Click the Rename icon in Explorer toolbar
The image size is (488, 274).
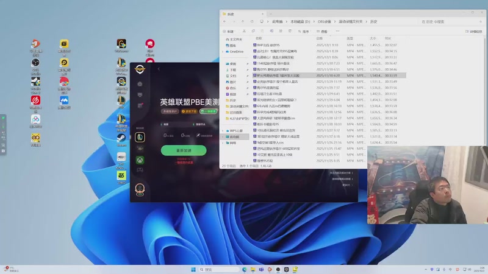(x=271, y=31)
